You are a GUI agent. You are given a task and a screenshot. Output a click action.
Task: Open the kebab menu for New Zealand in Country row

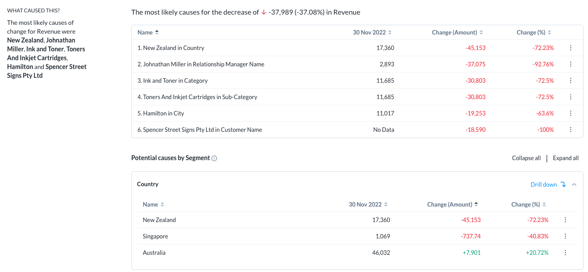pyautogui.click(x=571, y=48)
